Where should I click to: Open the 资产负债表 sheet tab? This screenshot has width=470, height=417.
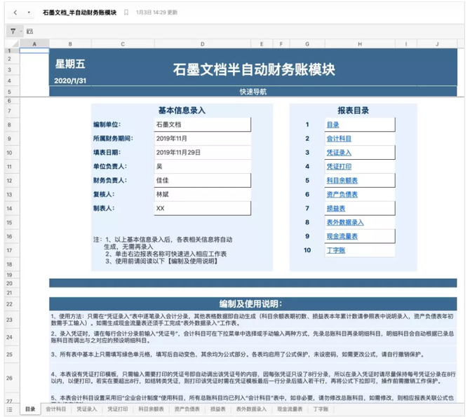coord(184,409)
